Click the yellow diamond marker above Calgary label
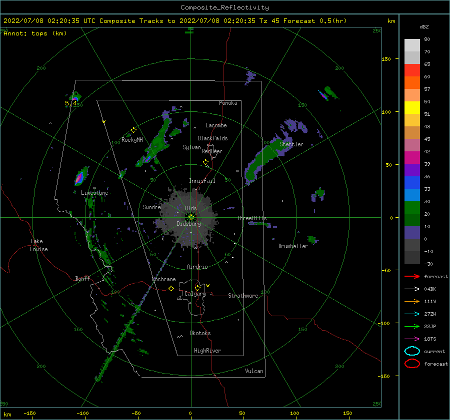 (x=197, y=288)
